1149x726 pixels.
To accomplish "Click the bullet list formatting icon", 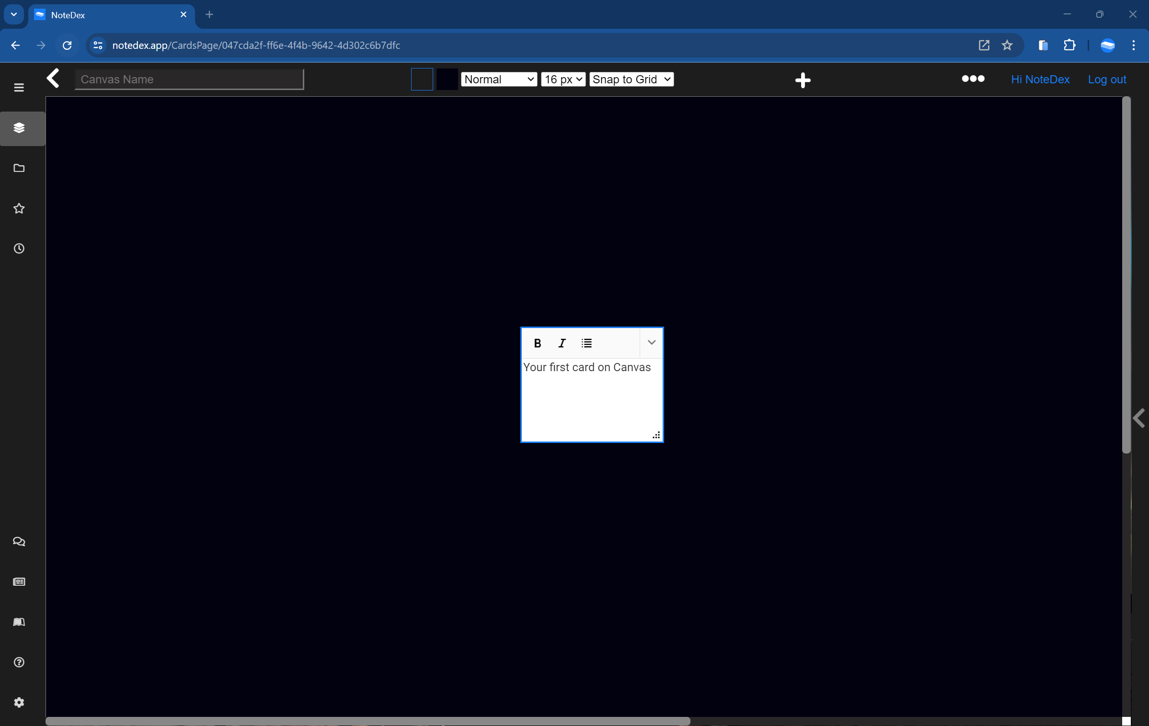I will [x=586, y=343].
